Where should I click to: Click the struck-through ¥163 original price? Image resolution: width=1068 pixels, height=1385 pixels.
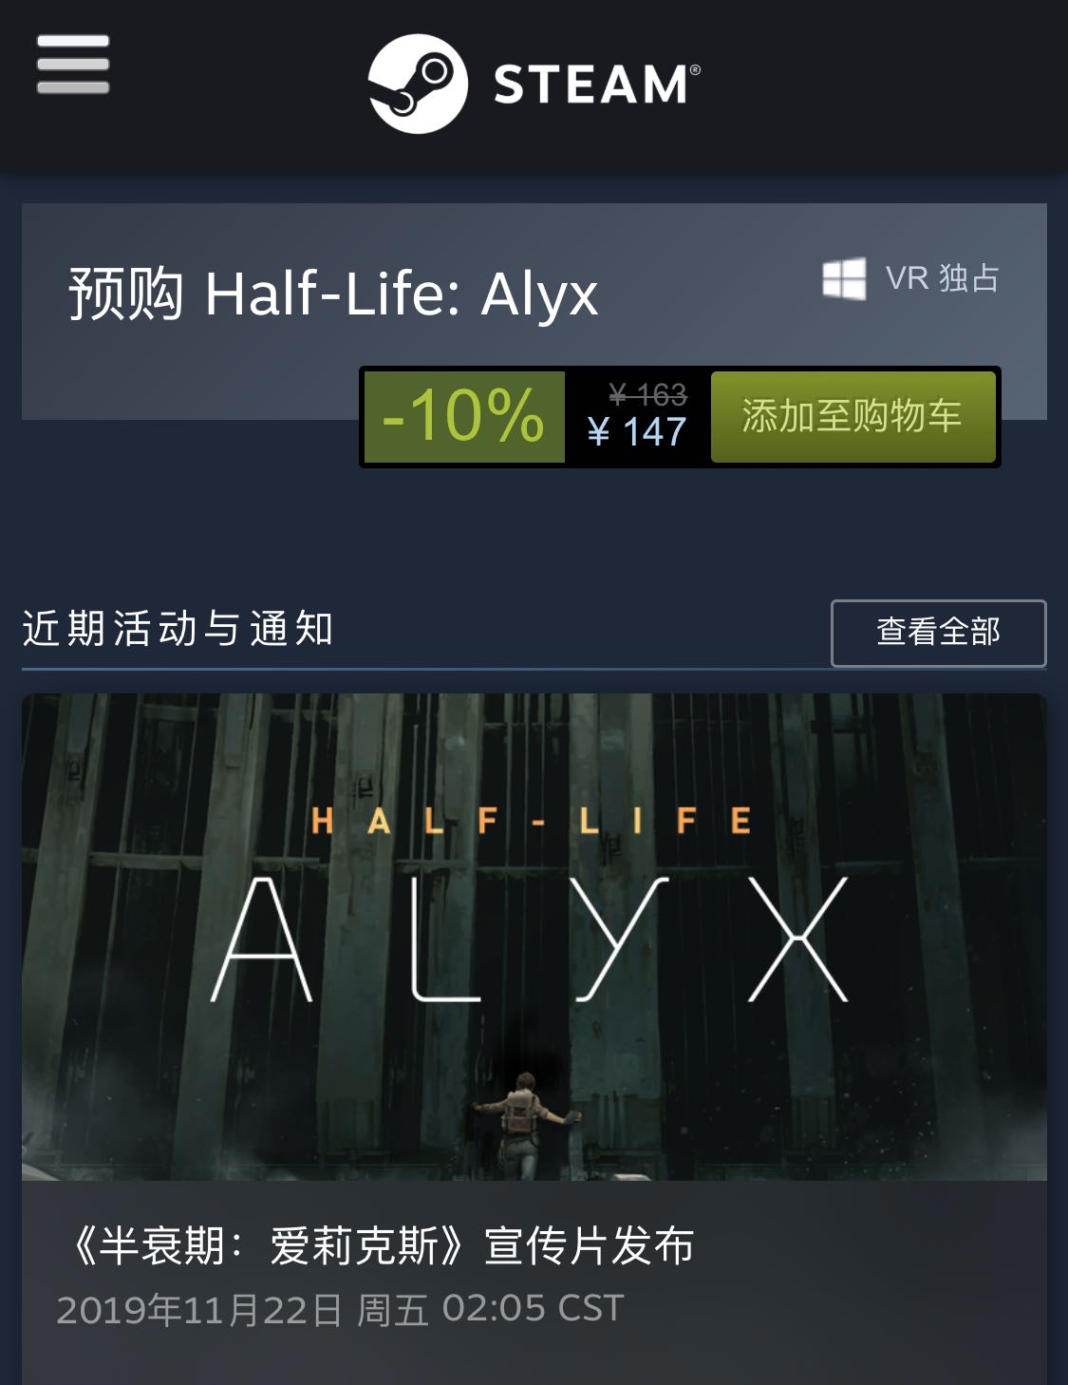tap(648, 394)
